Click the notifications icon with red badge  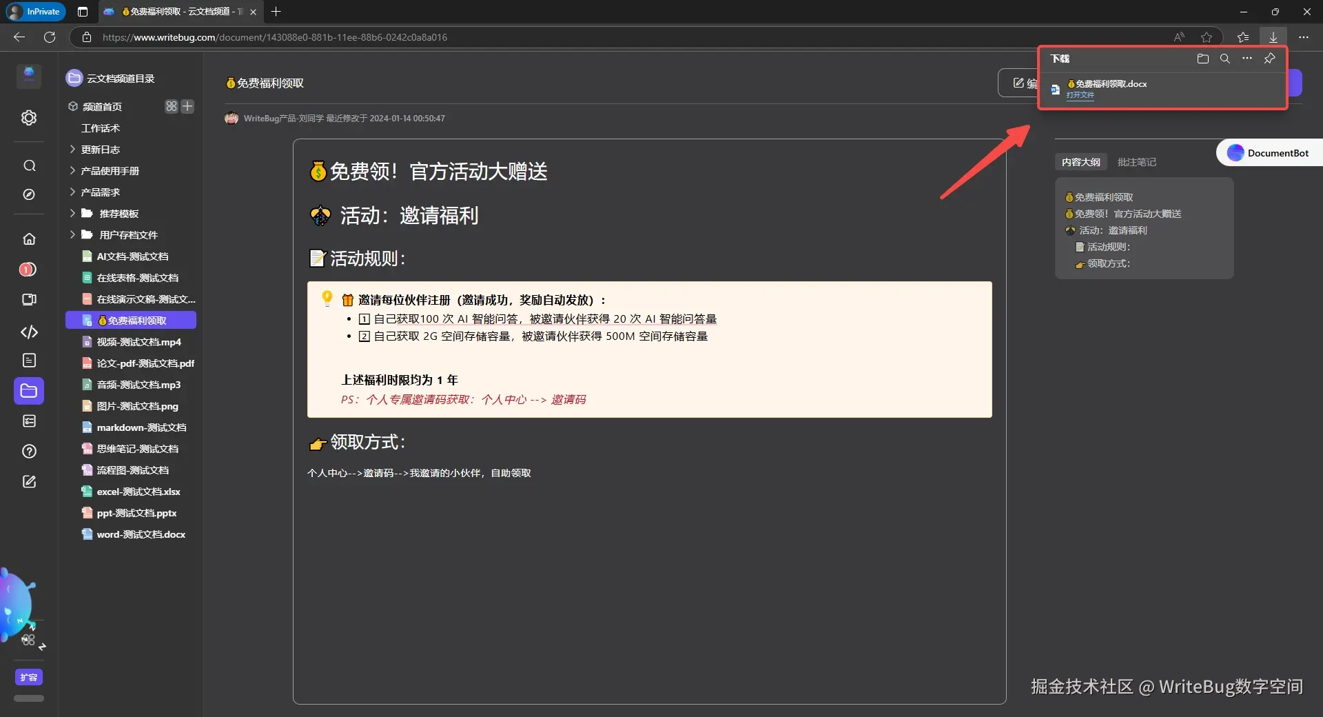pos(28,269)
